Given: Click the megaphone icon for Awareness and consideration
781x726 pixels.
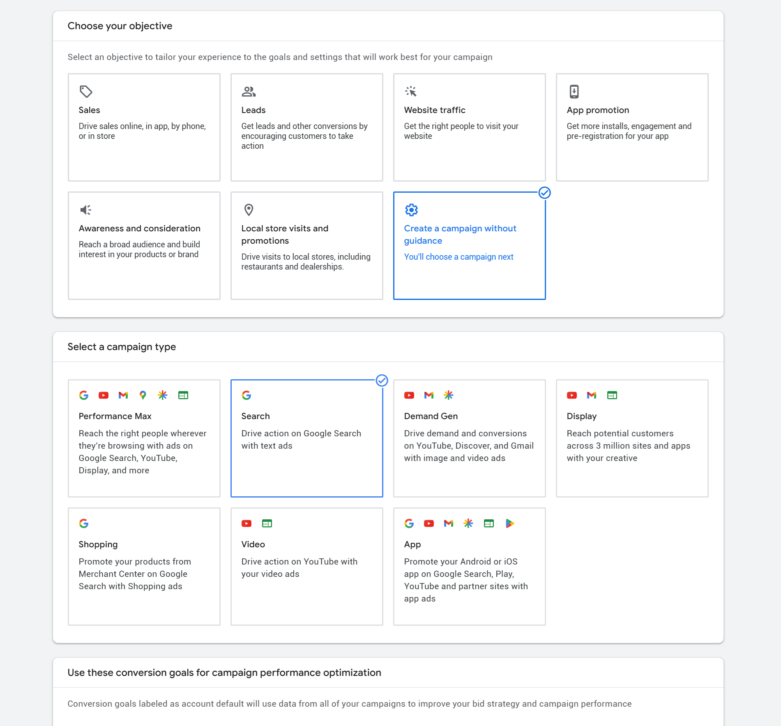Looking at the screenshot, I should 85,210.
